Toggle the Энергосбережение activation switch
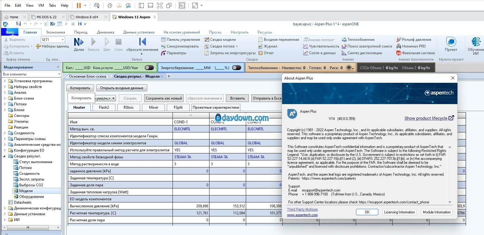This screenshot has height=235, width=484. 236,68
